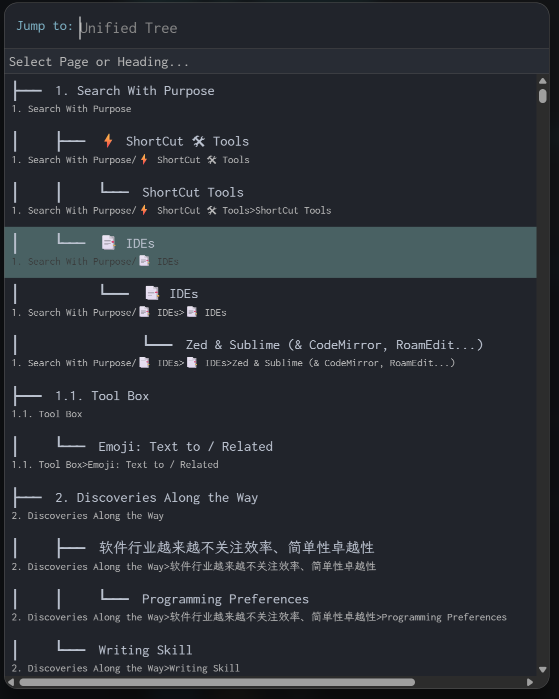Go to the "Writing Skill" heading
Image resolution: width=559 pixels, height=699 pixels.
[x=145, y=650]
